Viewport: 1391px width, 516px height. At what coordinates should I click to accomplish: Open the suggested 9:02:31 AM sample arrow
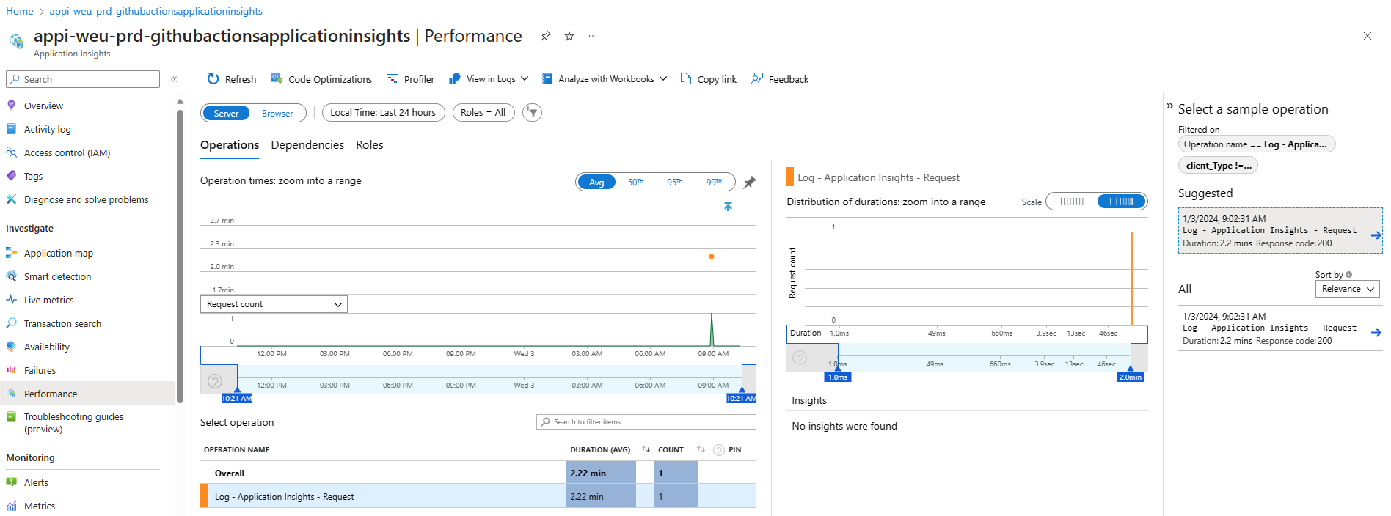[1376, 235]
